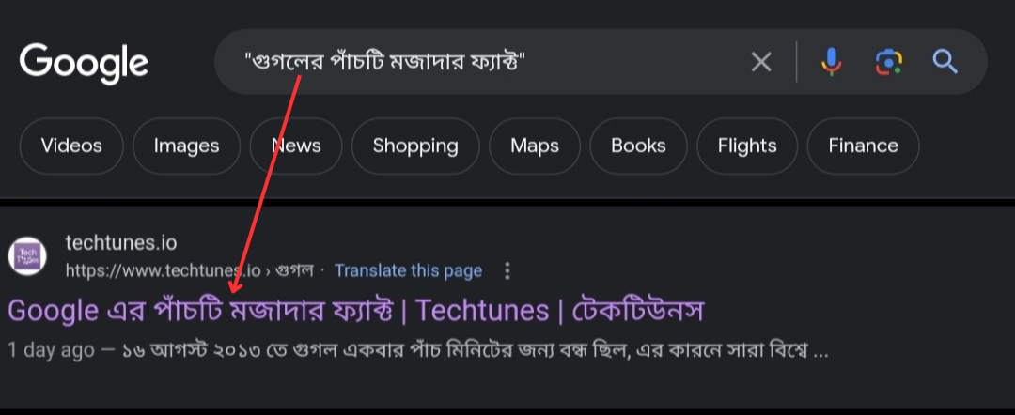Click the magnifying glass search icon
1015x415 pixels.
pos(945,62)
